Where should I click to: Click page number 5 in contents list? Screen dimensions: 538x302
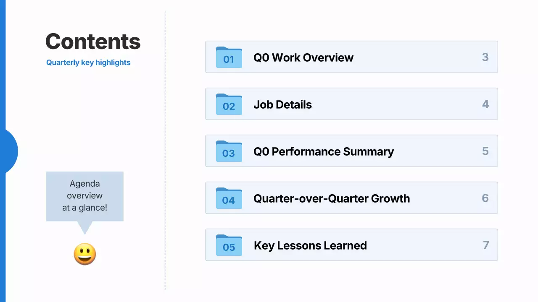tap(485, 151)
